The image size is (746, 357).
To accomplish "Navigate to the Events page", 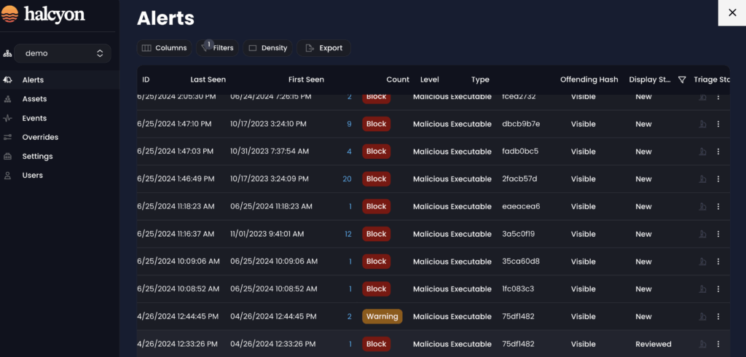I will (34, 118).
